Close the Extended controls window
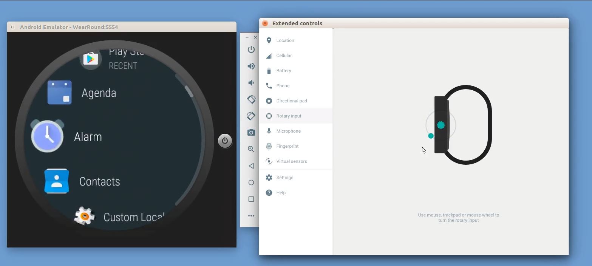This screenshot has height=266, width=592. pyautogui.click(x=265, y=23)
